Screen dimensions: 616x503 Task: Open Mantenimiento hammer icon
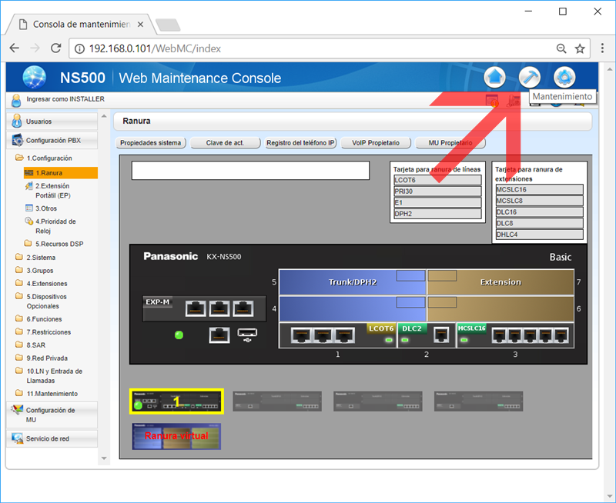pos(530,77)
